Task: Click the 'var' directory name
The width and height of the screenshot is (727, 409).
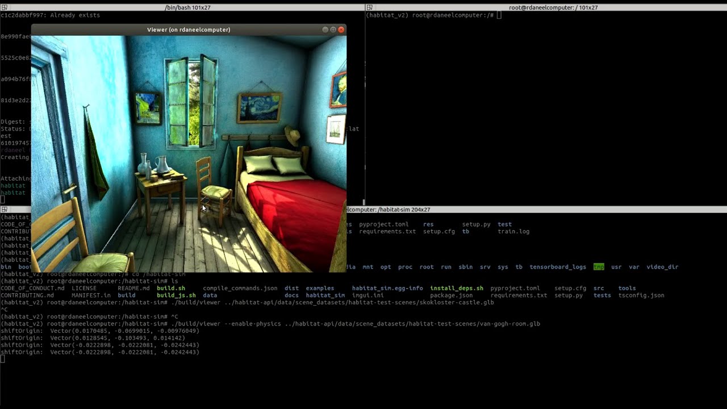Action: point(634,267)
